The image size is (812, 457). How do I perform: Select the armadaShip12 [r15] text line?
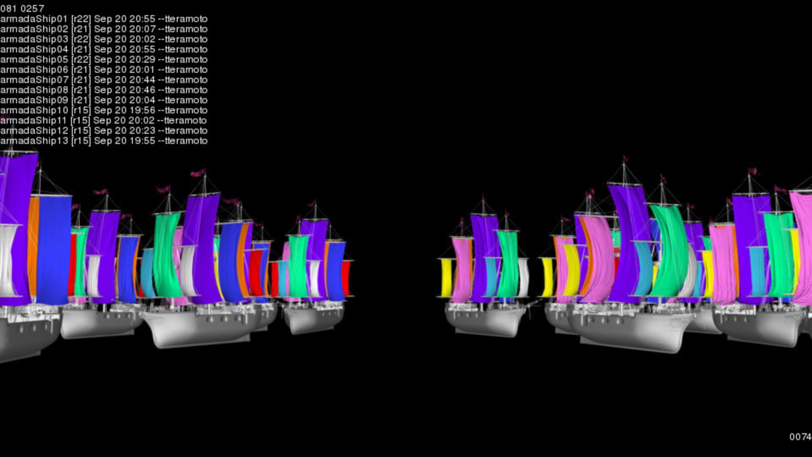(104, 131)
